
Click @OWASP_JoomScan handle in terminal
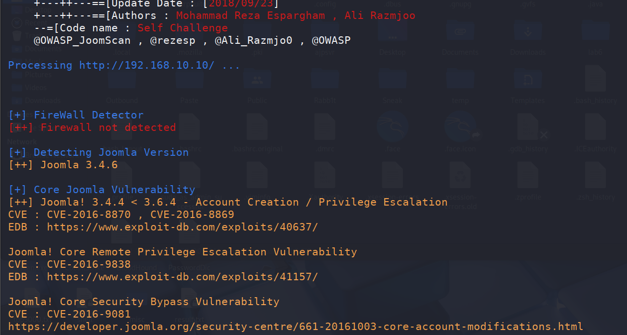tap(82, 40)
